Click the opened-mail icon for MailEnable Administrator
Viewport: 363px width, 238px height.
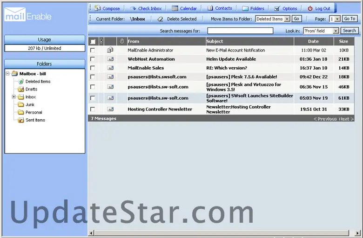point(110,50)
